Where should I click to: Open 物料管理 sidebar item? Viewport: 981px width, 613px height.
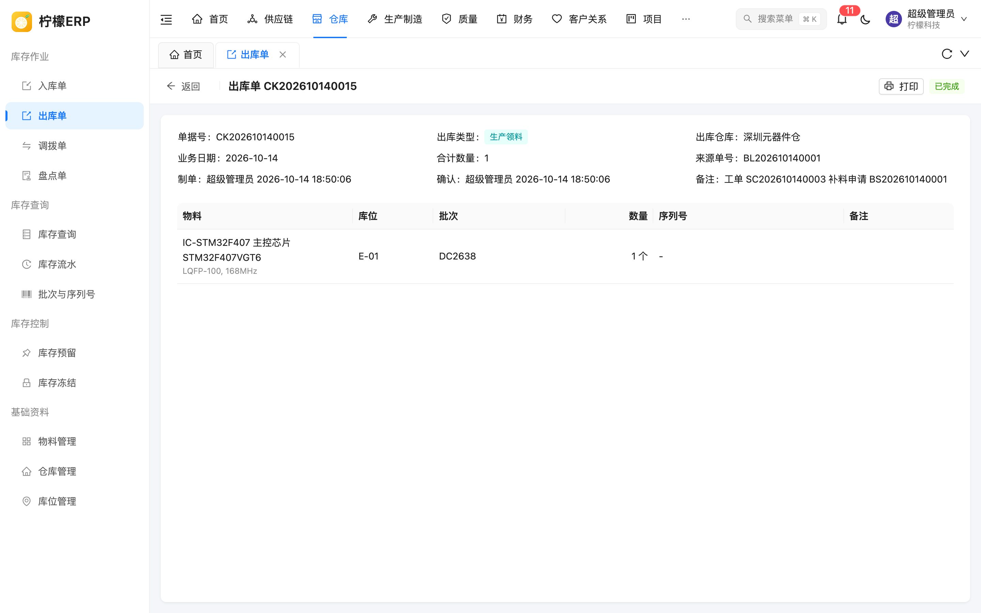(75, 441)
